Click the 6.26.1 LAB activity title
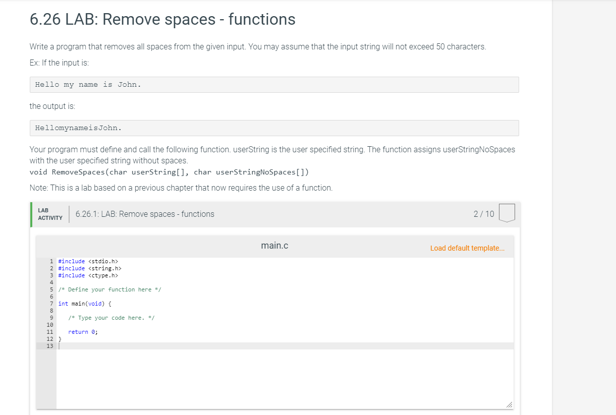The width and height of the screenshot is (616, 415). click(145, 214)
